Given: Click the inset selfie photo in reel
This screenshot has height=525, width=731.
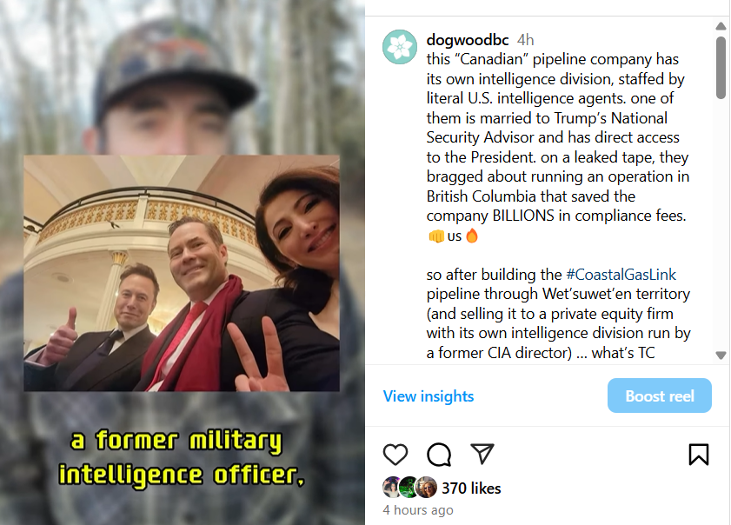Looking at the screenshot, I should click(182, 273).
